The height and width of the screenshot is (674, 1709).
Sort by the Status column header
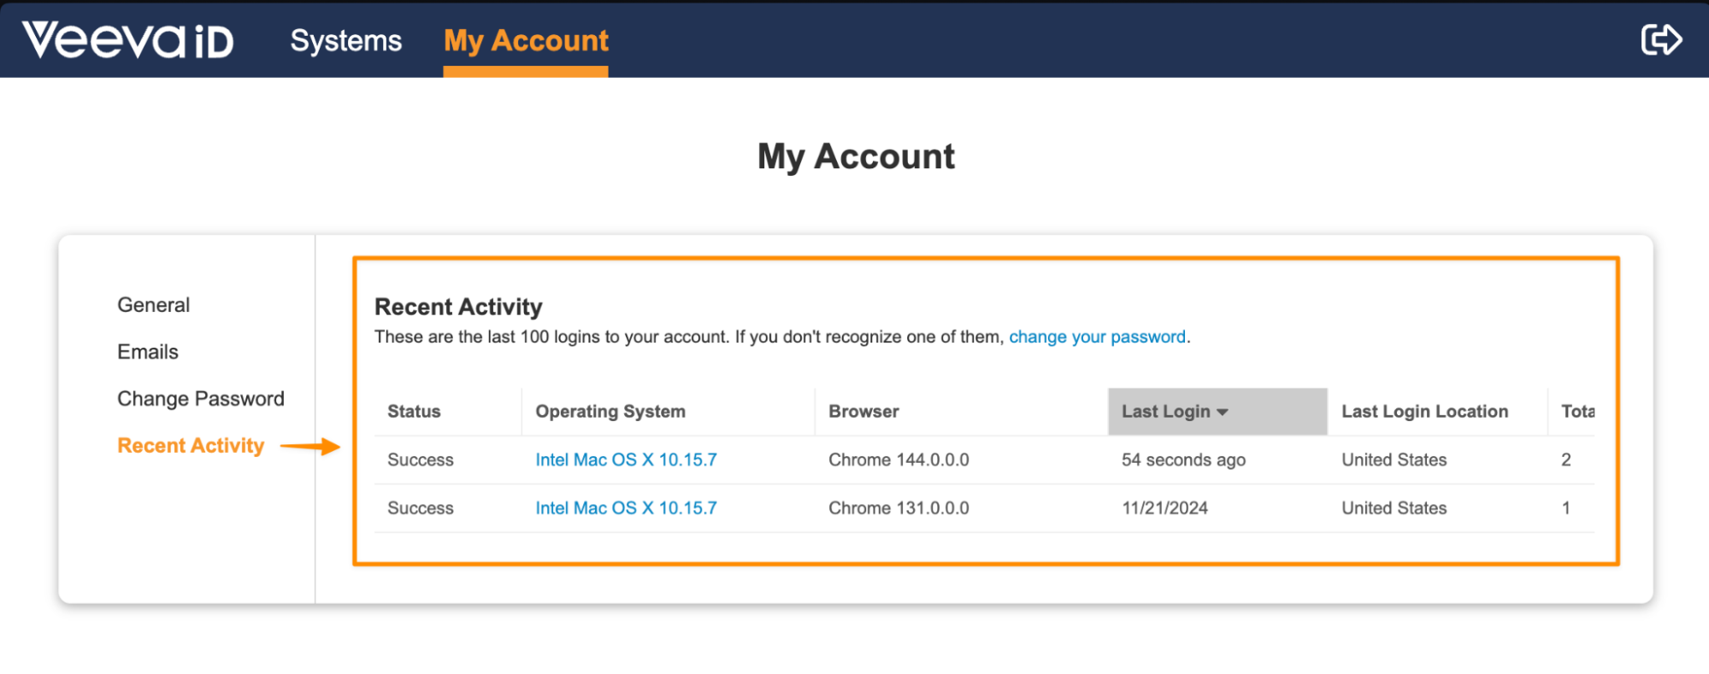pos(414,412)
